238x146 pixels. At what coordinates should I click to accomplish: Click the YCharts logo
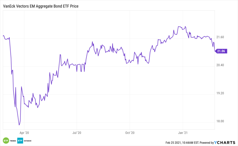[226, 143]
